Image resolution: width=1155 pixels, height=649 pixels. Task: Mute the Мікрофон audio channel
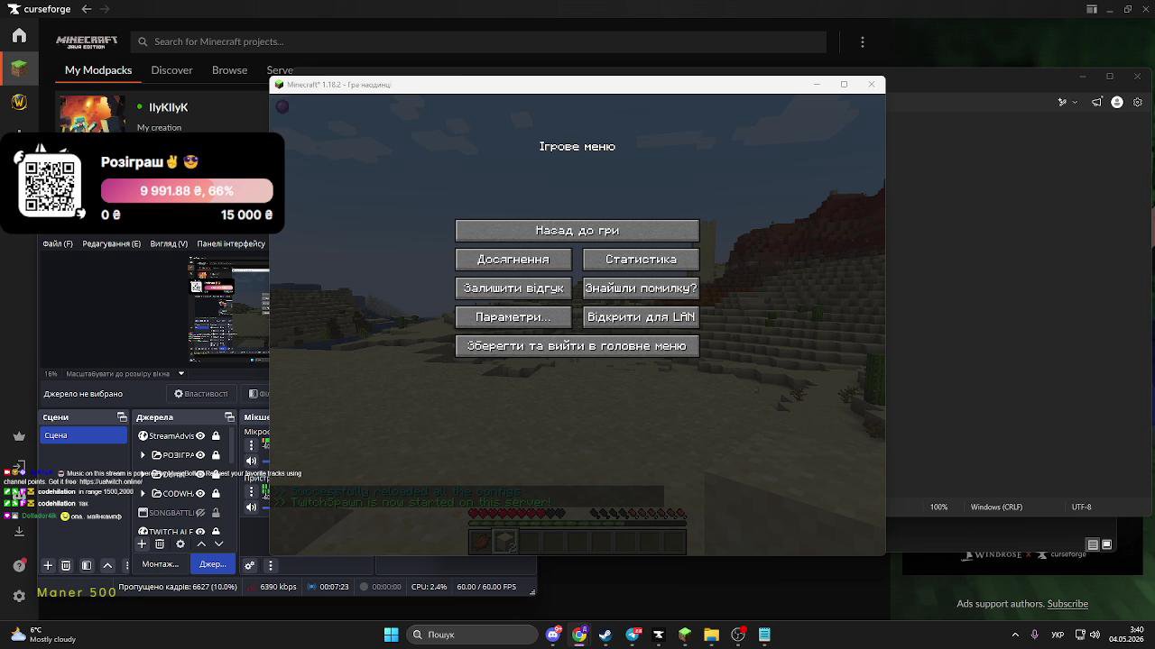252,462
